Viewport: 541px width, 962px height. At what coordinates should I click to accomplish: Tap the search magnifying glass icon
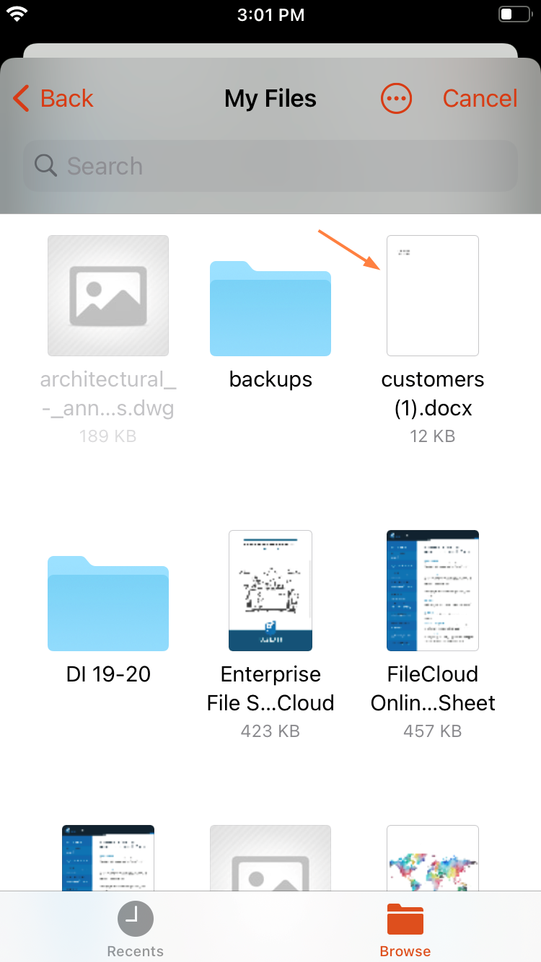[x=45, y=166]
